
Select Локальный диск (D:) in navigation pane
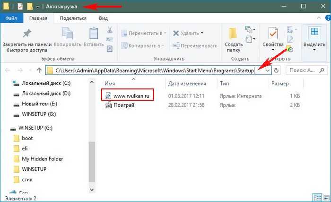coord(42,93)
